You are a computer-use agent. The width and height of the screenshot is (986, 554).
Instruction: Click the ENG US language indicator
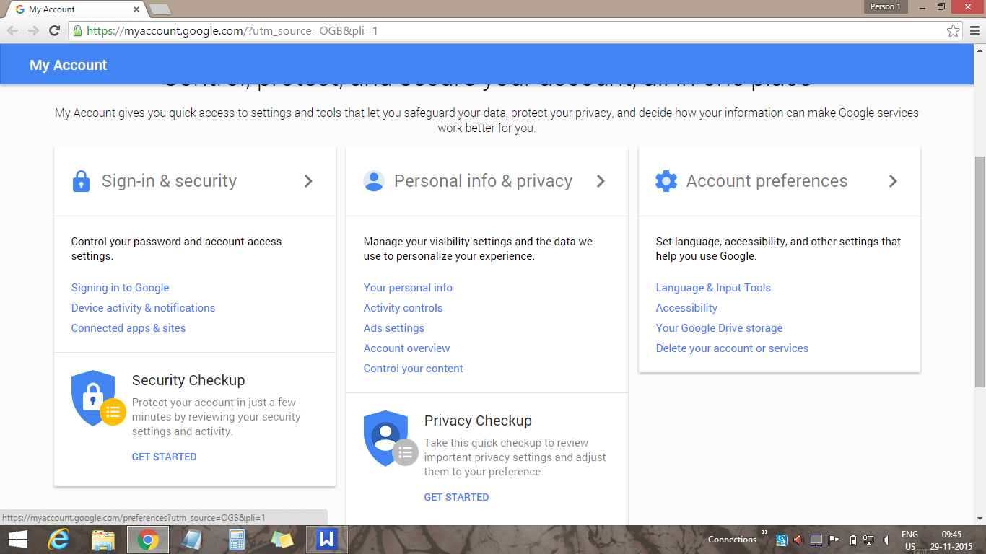click(x=910, y=540)
